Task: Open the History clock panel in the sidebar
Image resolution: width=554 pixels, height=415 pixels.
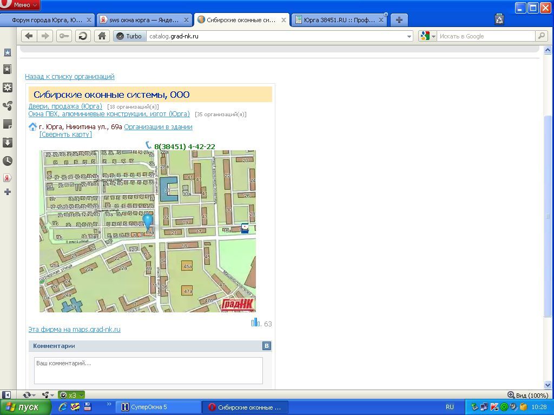Action: click(8, 161)
